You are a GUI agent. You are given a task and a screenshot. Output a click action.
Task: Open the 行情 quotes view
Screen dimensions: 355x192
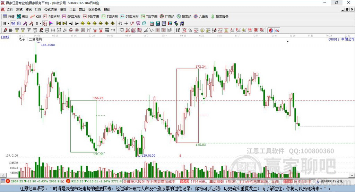(8, 17)
